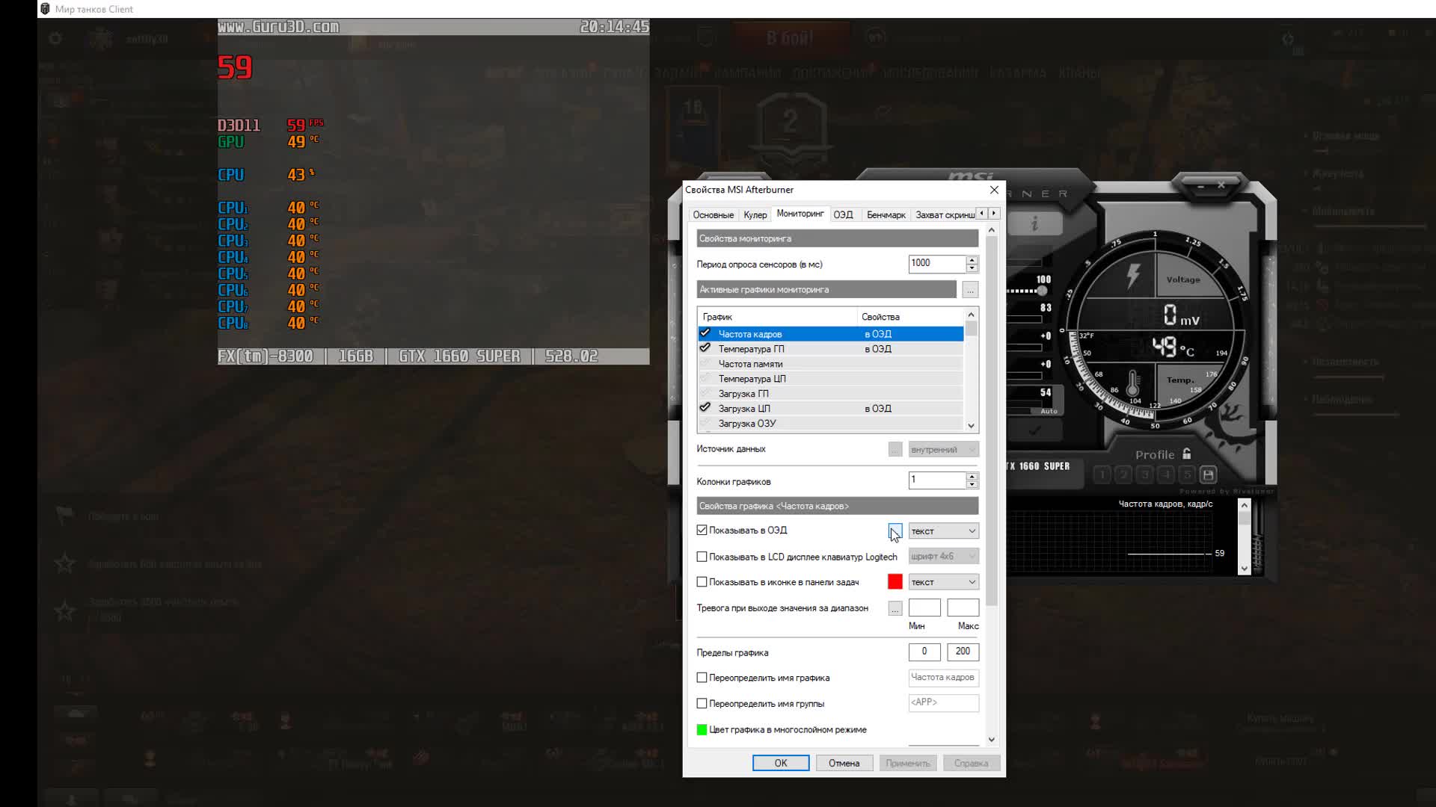Click the benchmark tab icon
The height and width of the screenshot is (807, 1436).
[x=884, y=214]
